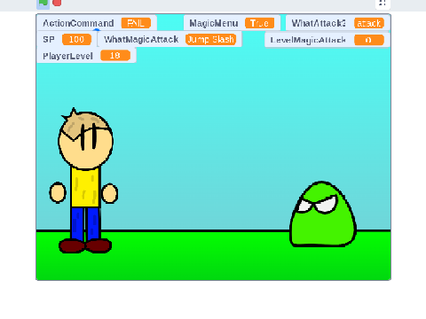Screen dimensions: 426x319
Task: Click the SP value 100
Action: [x=76, y=39]
